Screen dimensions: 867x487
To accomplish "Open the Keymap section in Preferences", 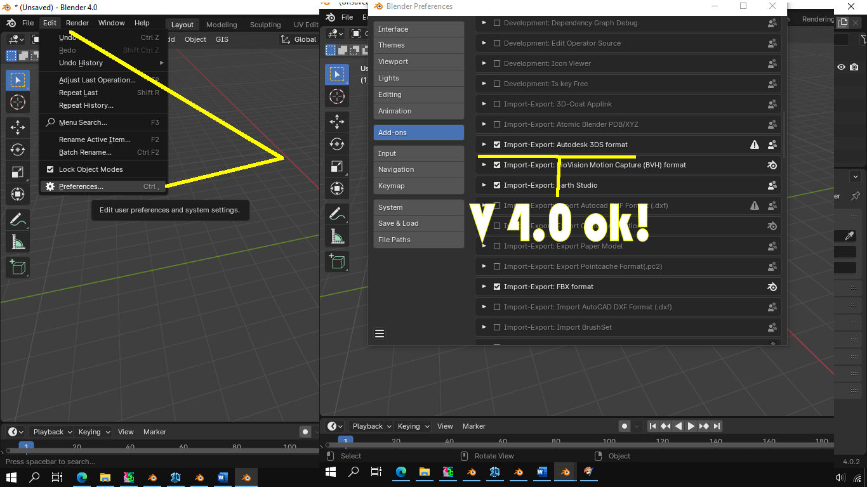I will pos(419,186).
